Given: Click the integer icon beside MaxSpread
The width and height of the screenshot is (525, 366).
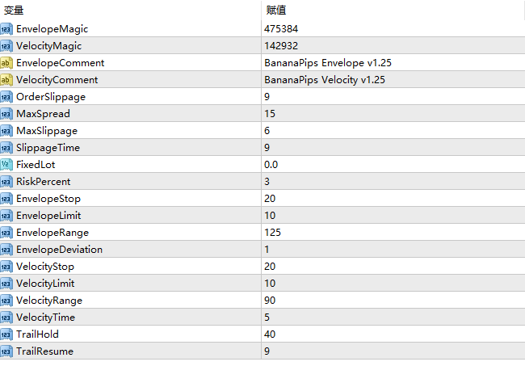Looking at the screenshot, I should 6,114.
